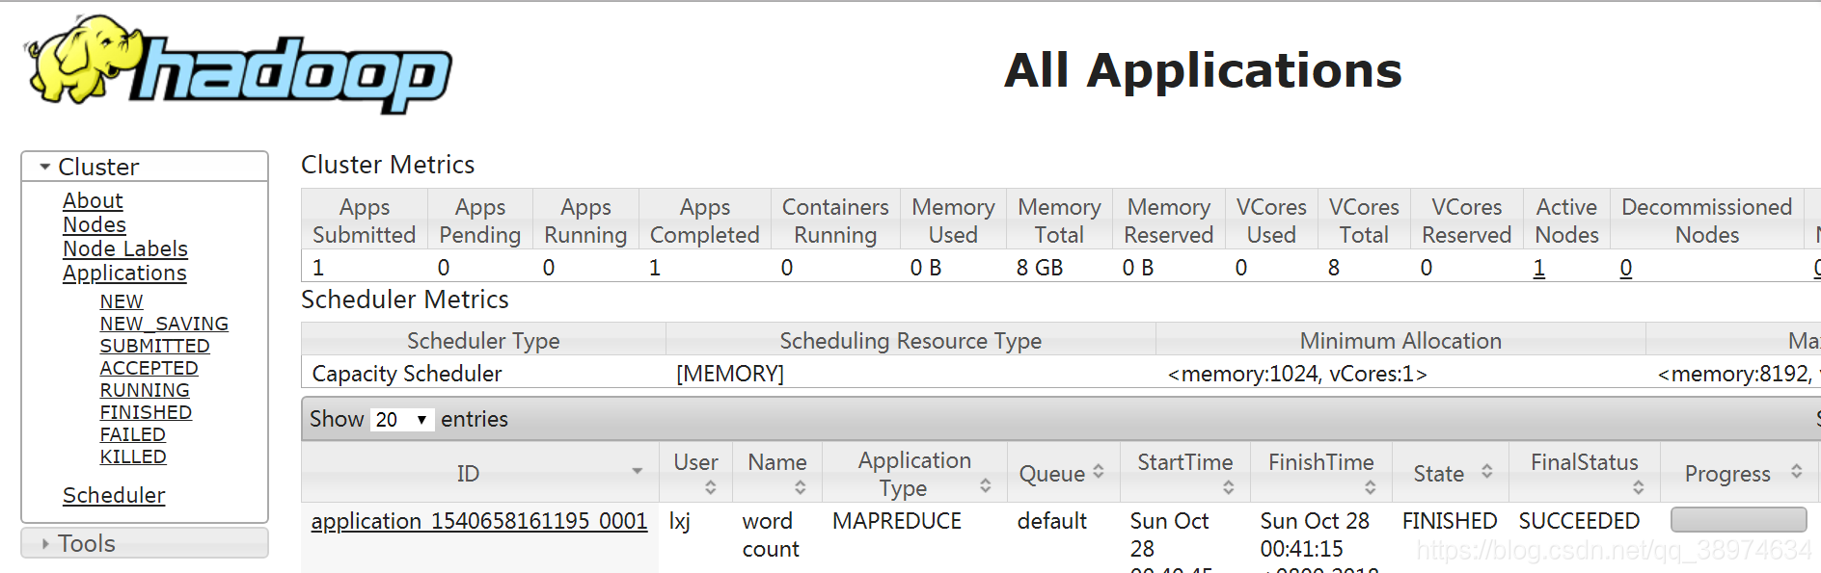Screen dimensions: 1821x573
Task: Click the Containers Running column header
Action: 835,221
